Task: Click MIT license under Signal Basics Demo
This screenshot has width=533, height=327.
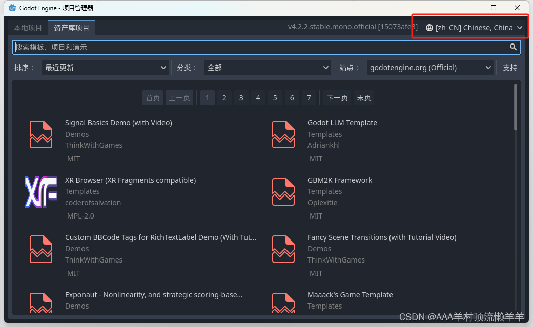Action: point(74,159)
